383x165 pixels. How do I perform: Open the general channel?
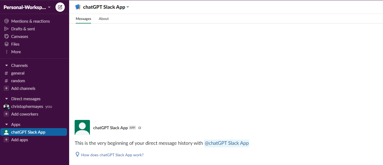coord(18,73)
